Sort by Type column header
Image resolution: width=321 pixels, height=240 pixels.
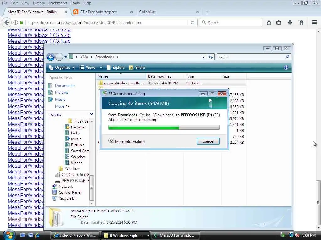pos(203,76)
